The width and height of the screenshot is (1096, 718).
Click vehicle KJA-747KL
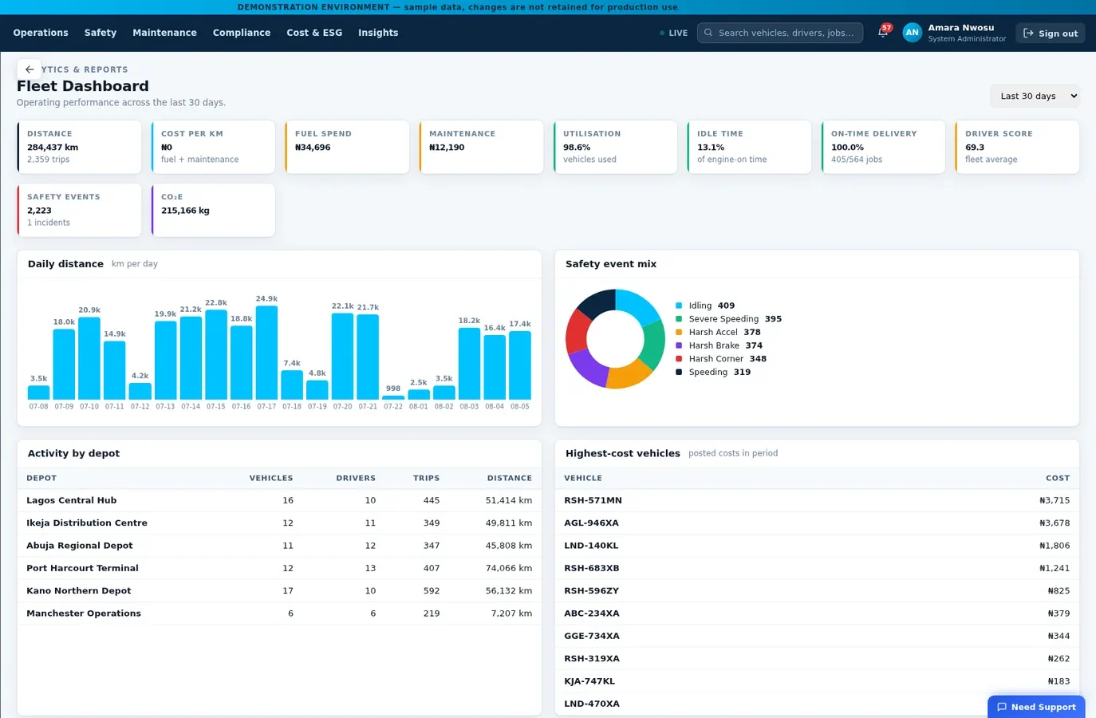click(589, 681)
